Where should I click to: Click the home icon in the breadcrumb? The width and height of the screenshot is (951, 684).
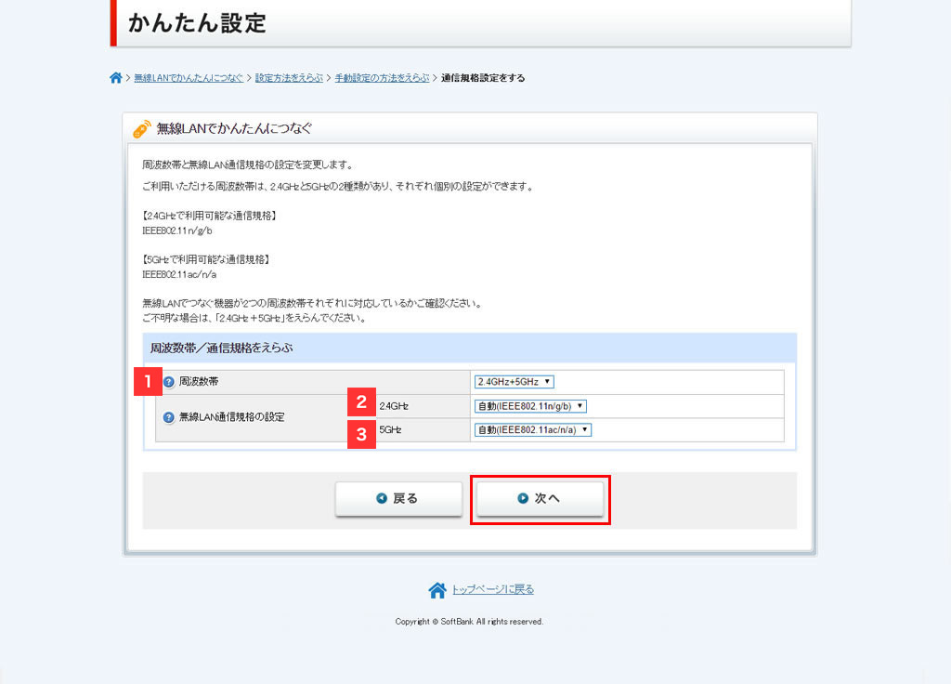tap(115, 78)
